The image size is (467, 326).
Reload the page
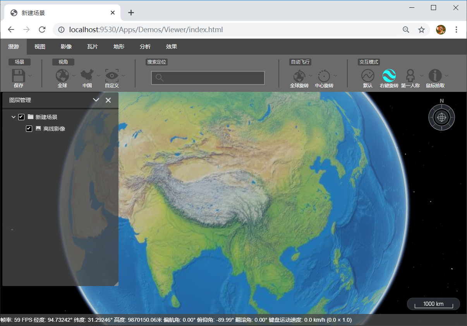point(42,29)
